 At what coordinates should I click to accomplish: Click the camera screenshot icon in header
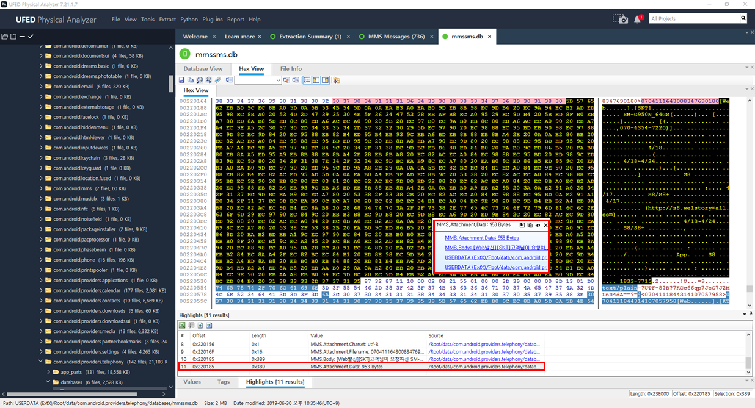pyautogui.click(x=621, y=19)
